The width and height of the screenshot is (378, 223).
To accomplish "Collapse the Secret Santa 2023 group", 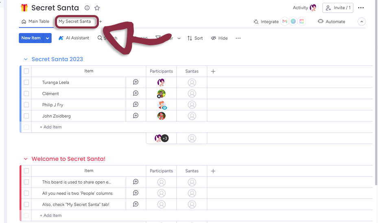I will tap(26, 59).
